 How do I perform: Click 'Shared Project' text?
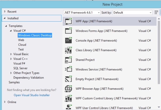click(x=85, y=60)
